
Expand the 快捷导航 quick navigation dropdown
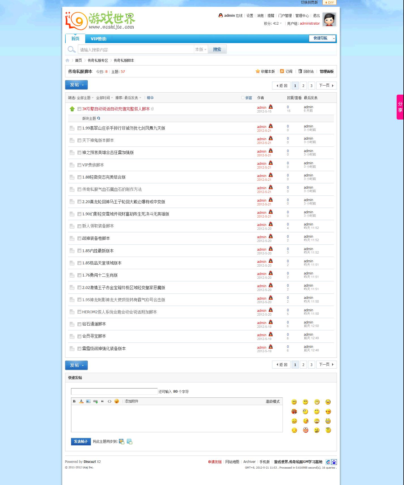pos(322,38)
